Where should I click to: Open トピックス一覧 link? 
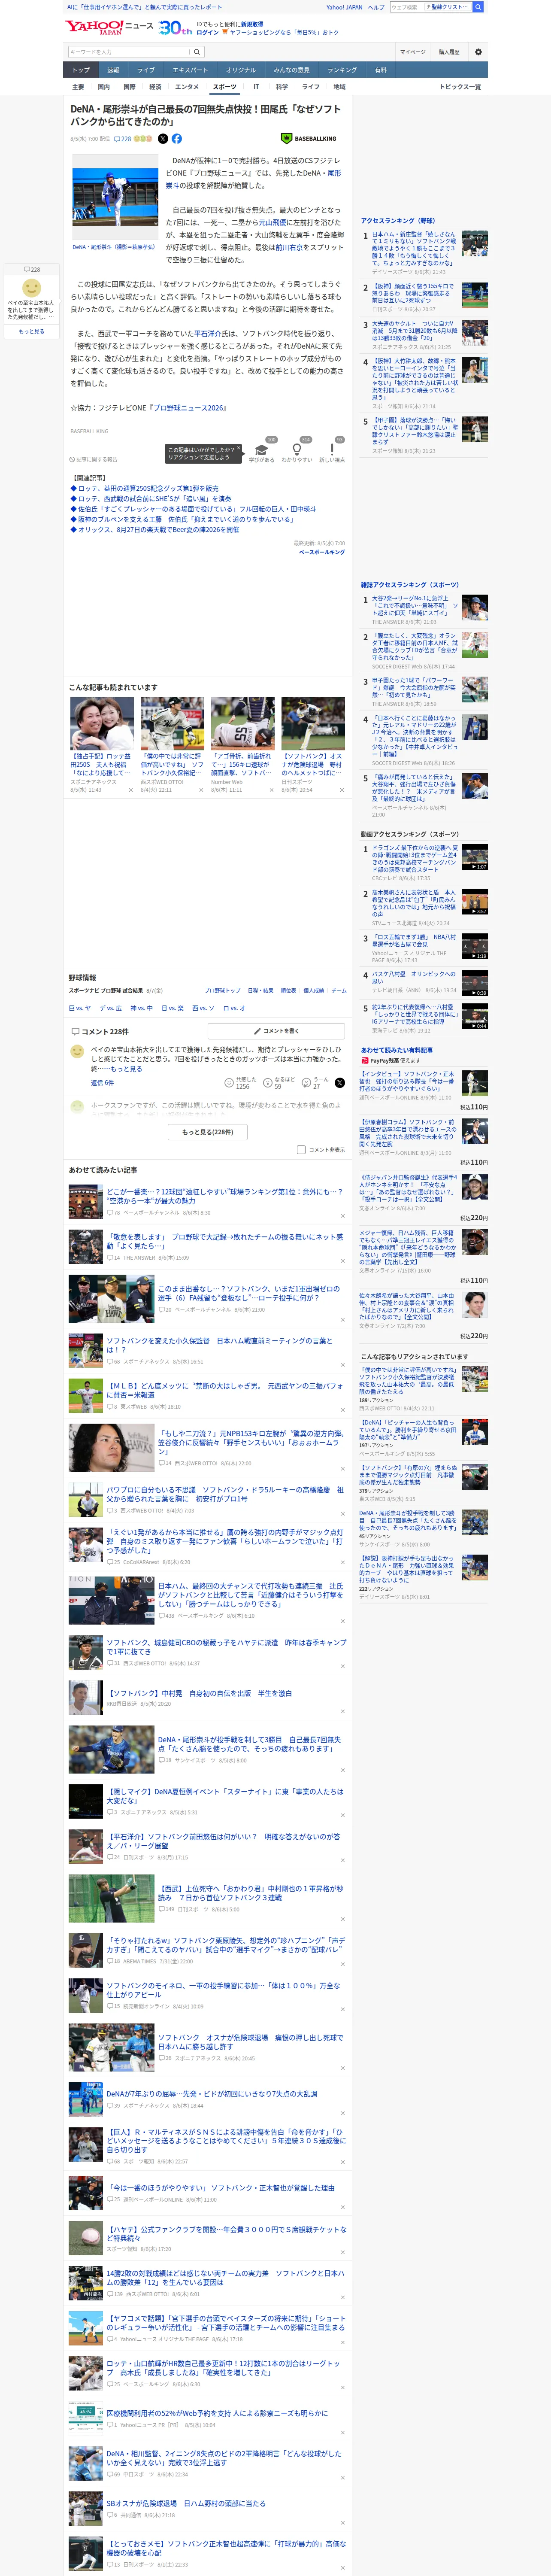pos(460,87)
